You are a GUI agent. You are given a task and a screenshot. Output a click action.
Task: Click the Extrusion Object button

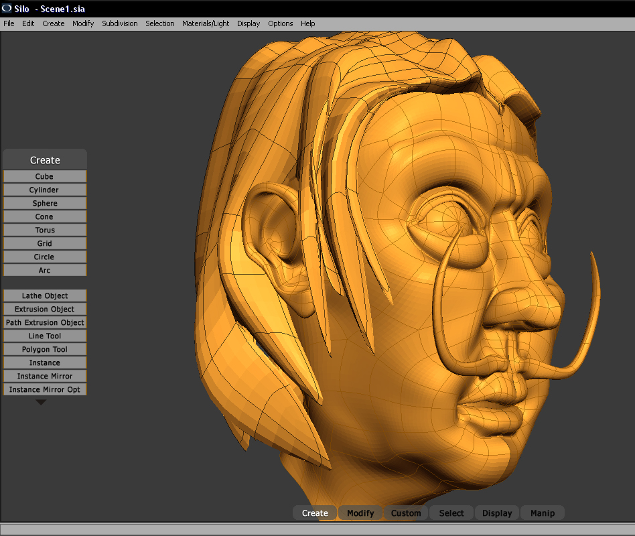click(45, 309)
